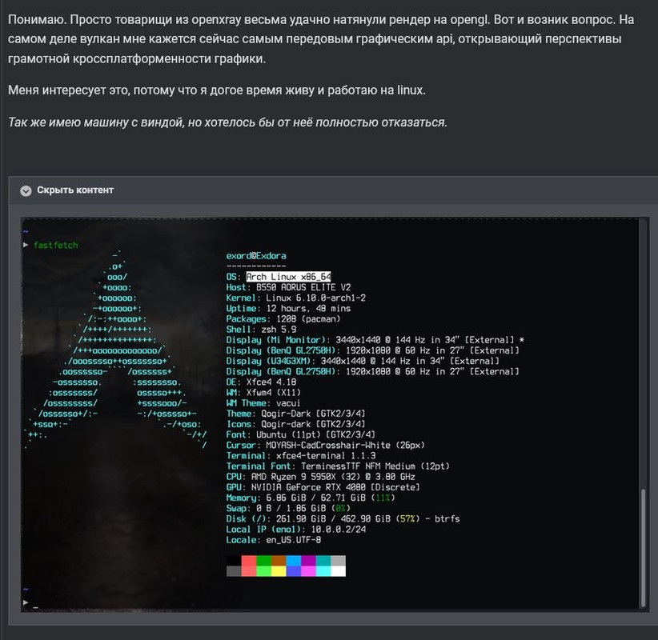Click the 'Locale: en_US.UTF-8' line
The image size is (658, 640).
coord(274,540)
